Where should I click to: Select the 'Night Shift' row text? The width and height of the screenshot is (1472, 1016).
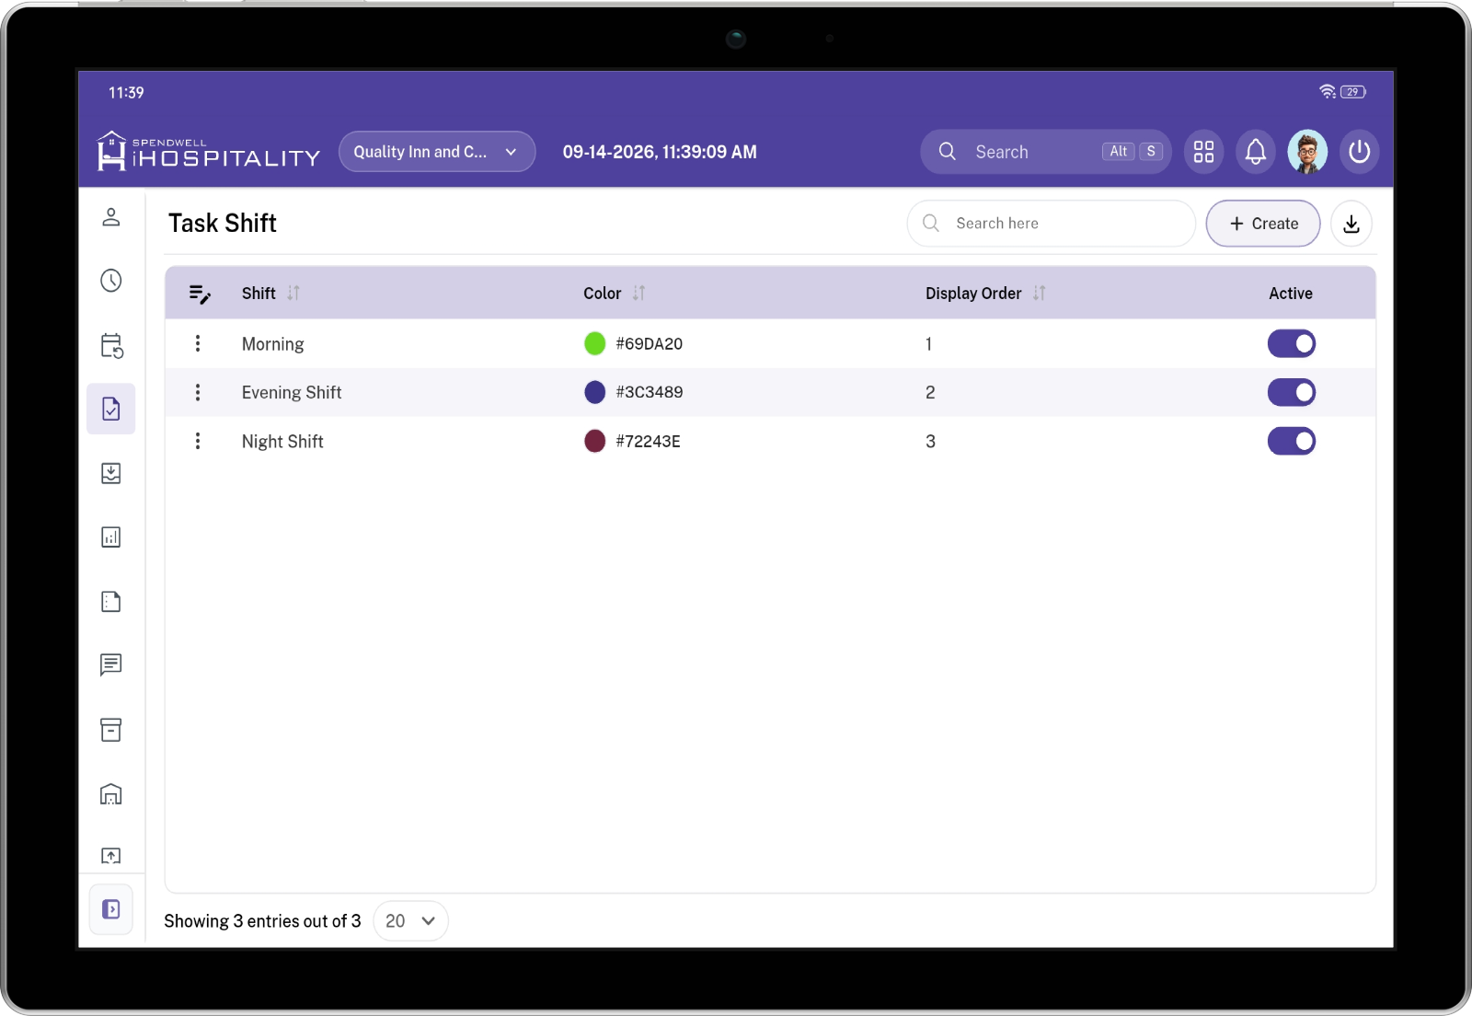282,442
